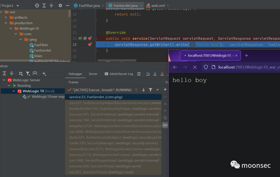Select frame run:221, ExecuteThread
Viewport: 280px width, 177px height.
point(113,172)
